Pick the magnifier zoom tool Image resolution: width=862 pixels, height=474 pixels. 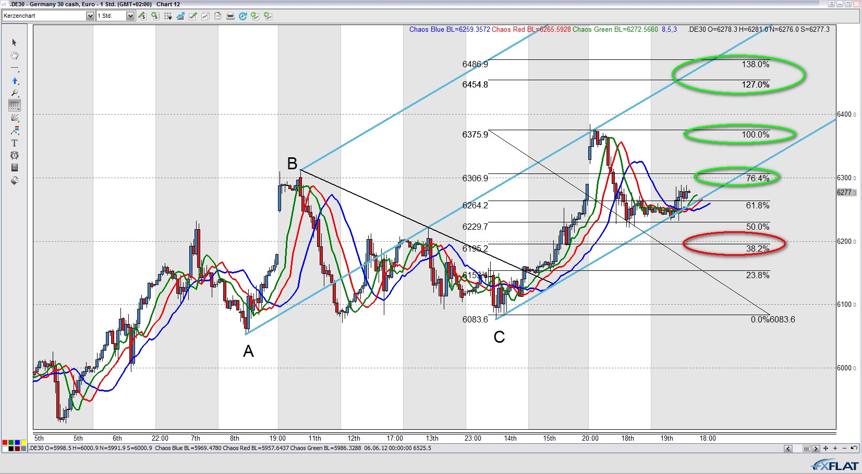tap(15, 93)
